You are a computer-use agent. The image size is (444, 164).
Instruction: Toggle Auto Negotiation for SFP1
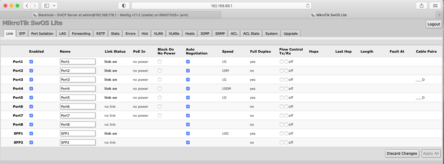188,133
